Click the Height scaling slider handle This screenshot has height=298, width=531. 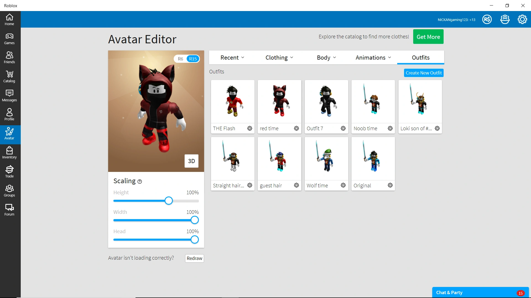coord(169,201)
